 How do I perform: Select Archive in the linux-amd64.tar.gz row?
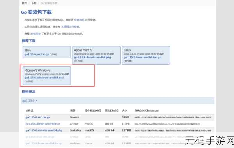(75, 143)
